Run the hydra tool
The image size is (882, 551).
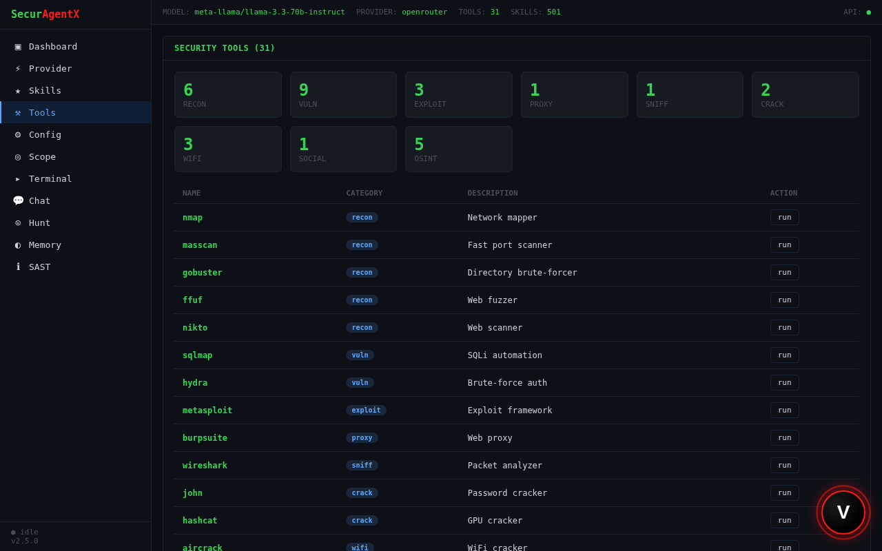click(784, 382)
